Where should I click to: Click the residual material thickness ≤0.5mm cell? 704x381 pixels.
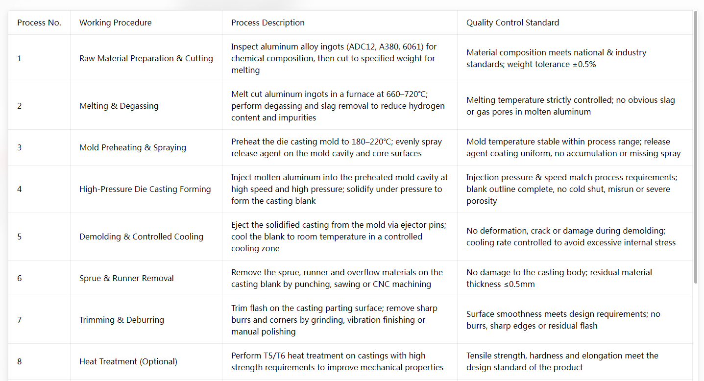pos(575,278)
